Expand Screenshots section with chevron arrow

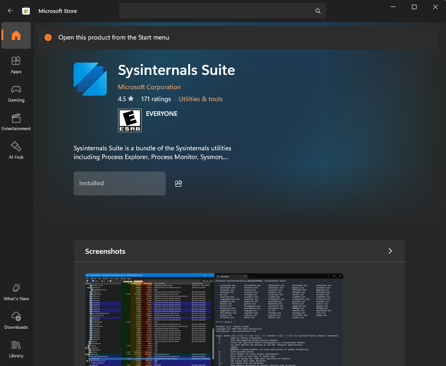[x=390, y=251]
